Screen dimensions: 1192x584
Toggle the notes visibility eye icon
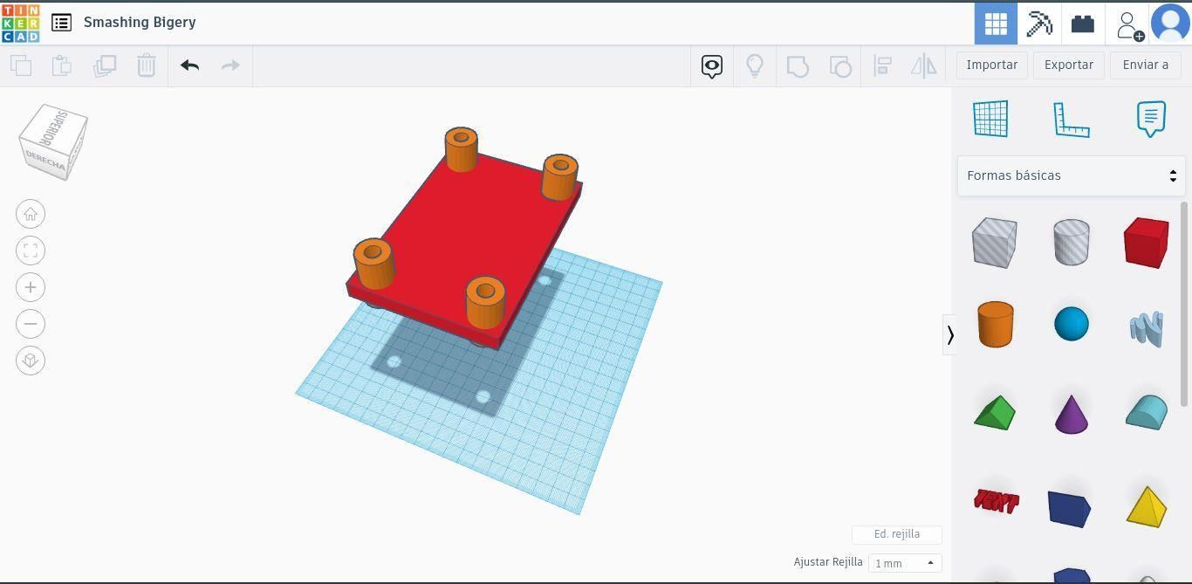712,65
